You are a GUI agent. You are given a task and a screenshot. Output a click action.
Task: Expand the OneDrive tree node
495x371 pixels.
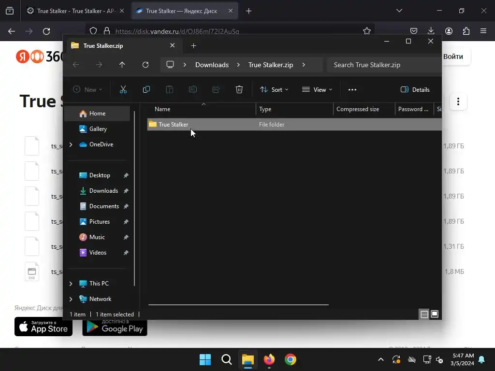(71, 144)
